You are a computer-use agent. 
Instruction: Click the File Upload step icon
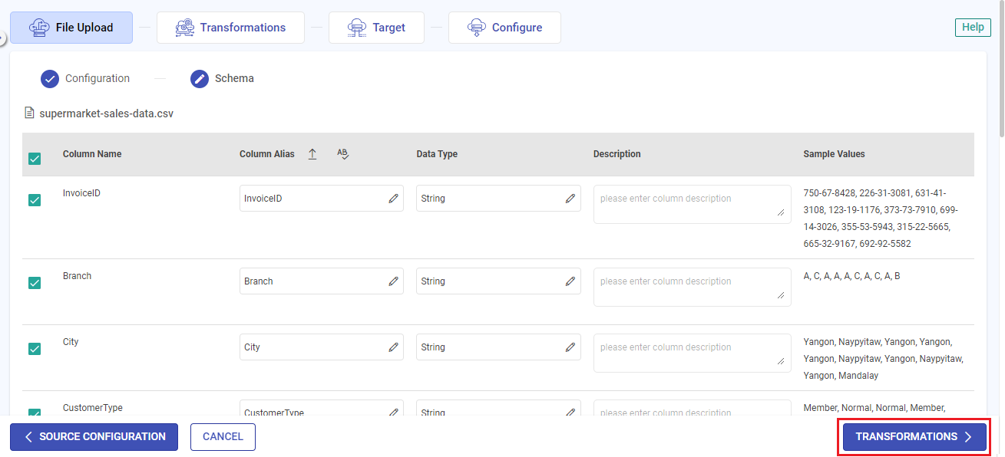point(38,27)
